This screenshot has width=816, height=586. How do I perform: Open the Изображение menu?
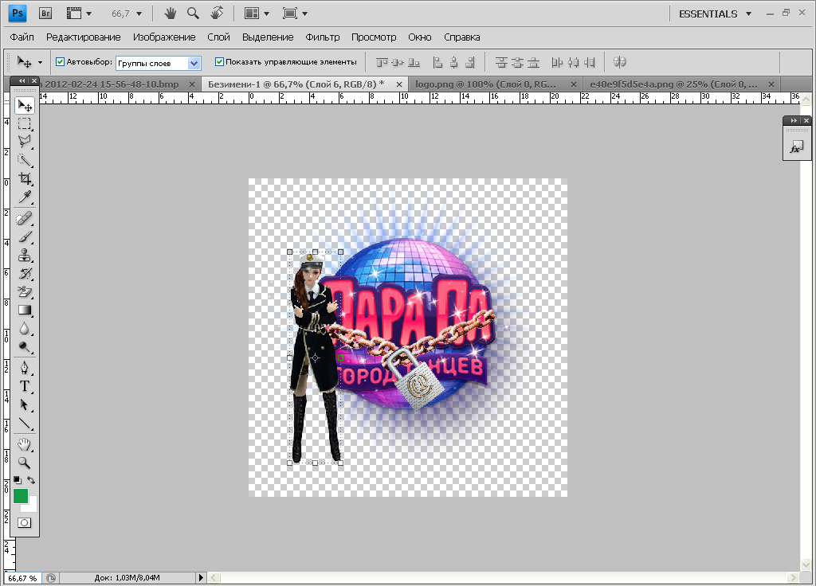tap(164, 37)
